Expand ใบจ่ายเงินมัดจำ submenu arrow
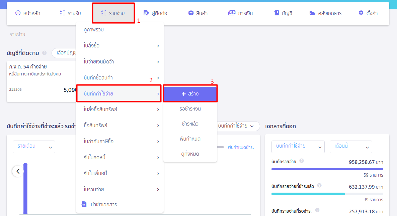397x216 pixels. [x=158, y=62]
